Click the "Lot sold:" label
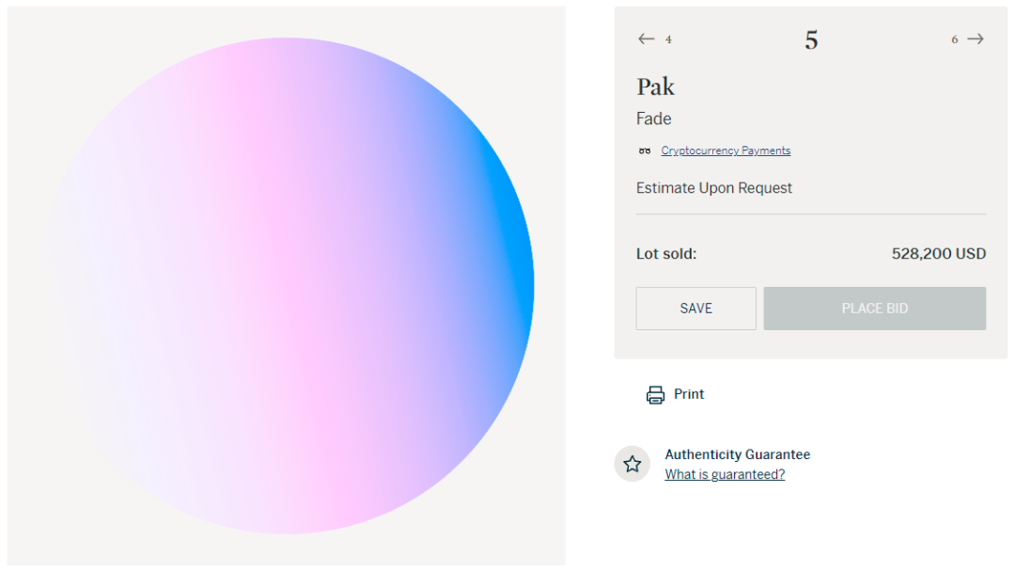This screenshot has height=571, width=1015. 666,254
